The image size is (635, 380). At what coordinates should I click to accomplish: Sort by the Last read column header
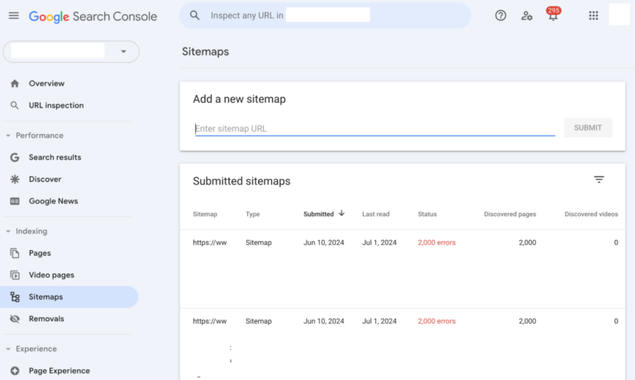[x=376, y=214]
